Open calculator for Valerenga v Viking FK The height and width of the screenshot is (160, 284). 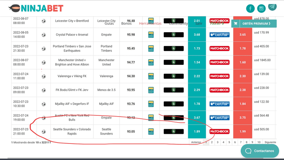tap(151, 76)
